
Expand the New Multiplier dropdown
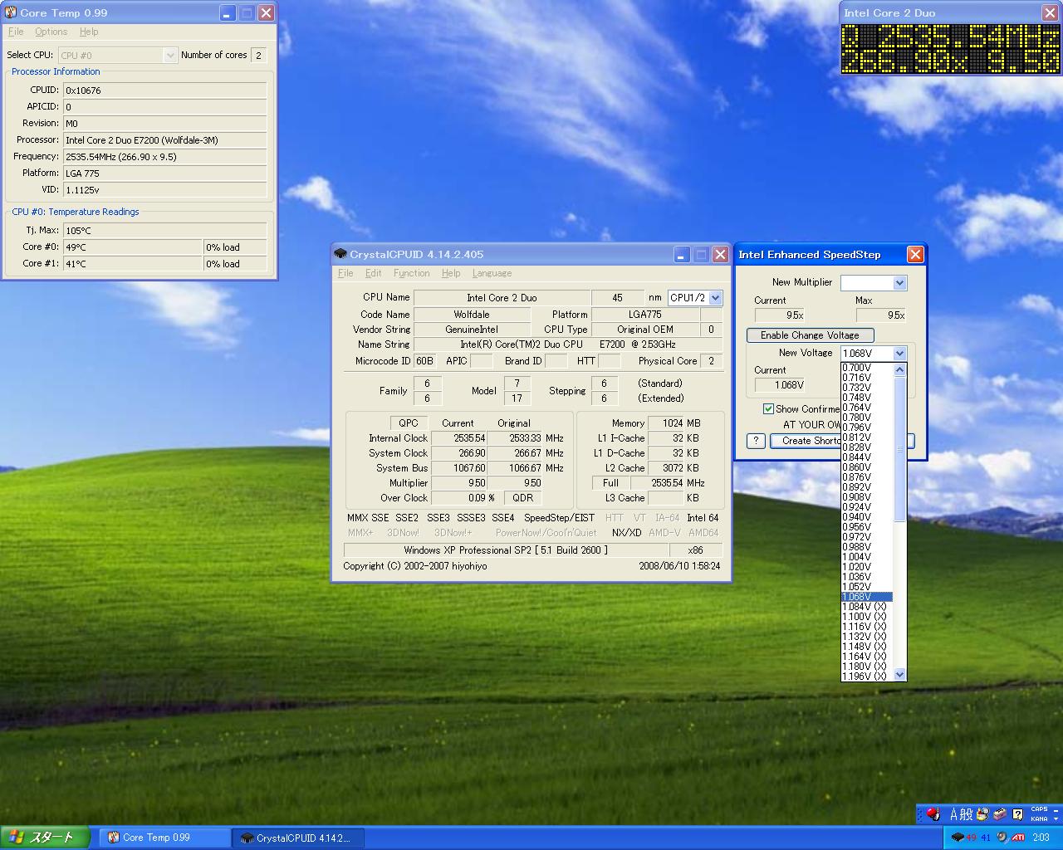click(x=899, y=283)
